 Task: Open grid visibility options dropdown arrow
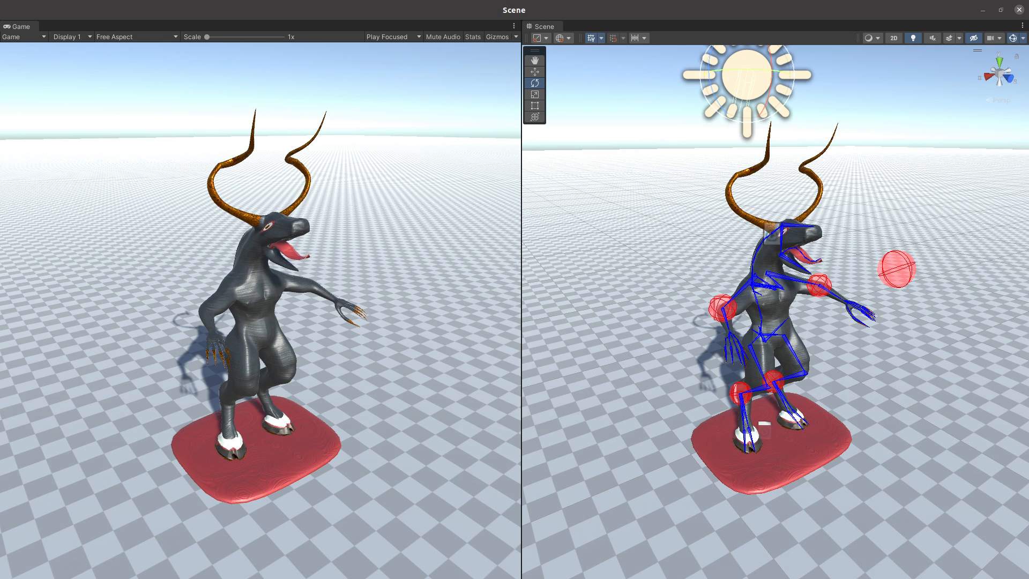601,38
